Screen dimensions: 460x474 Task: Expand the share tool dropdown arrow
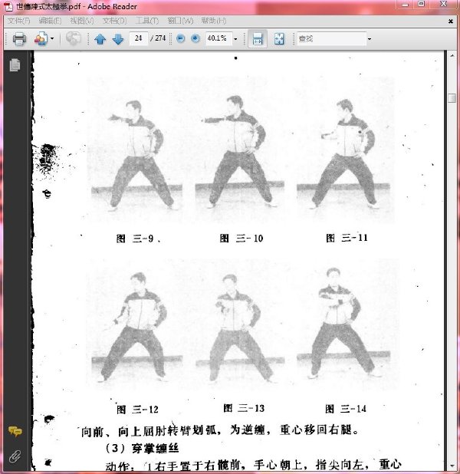coord(52,38)
